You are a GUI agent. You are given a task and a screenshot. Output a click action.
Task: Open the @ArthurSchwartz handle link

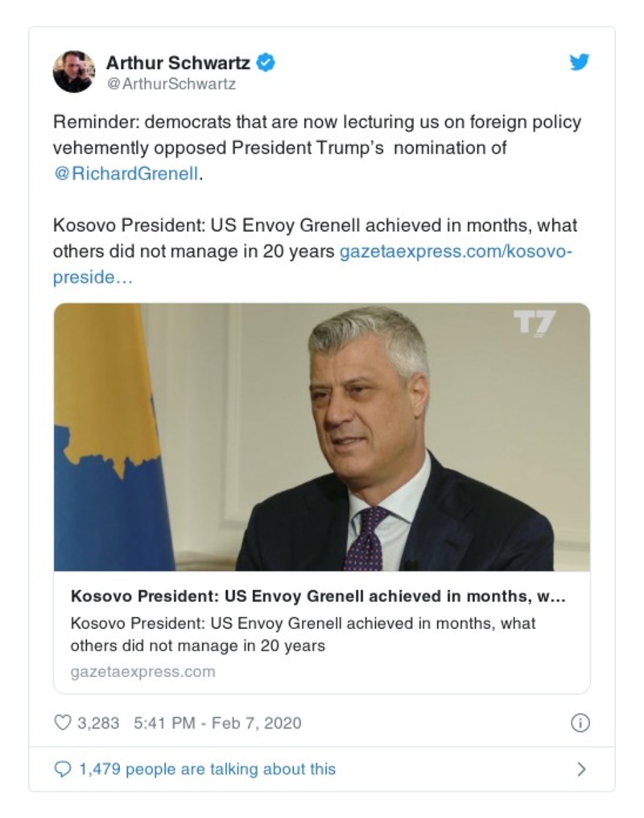click(x=171, y=83)
